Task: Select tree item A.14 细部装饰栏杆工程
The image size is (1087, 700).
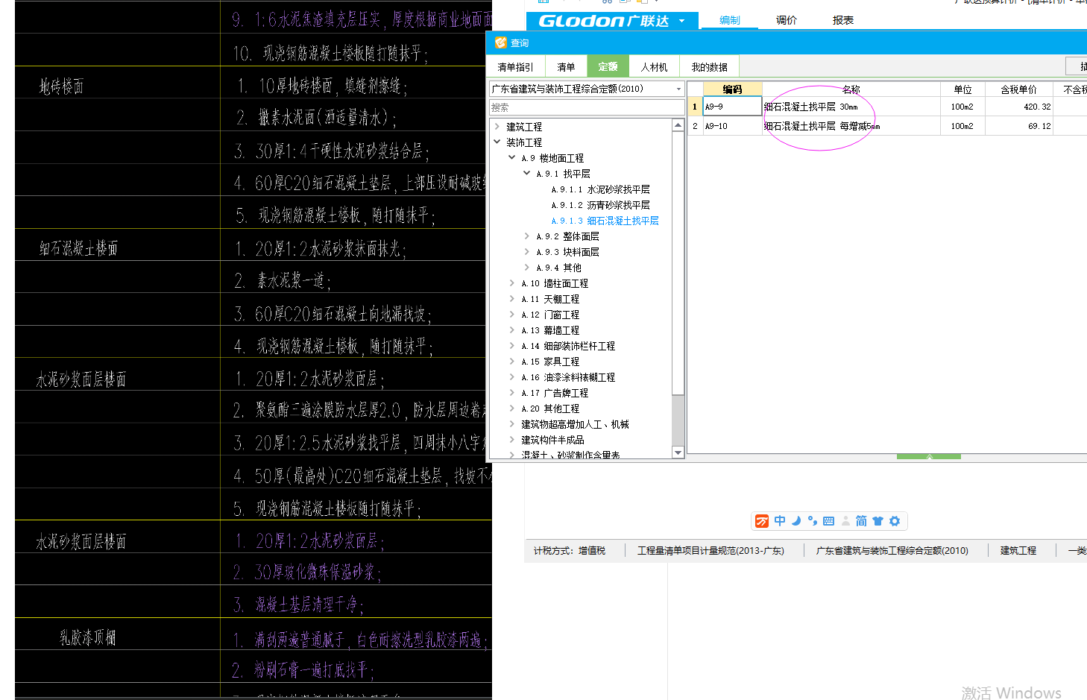Action: pyautogui.click(x=568, y=346)
